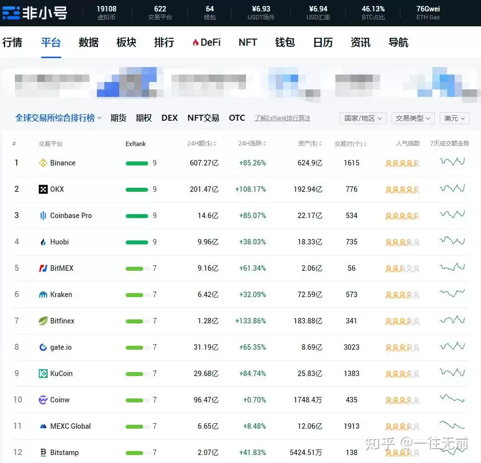Click the gate.io logo icon

(x=43, y=347)
